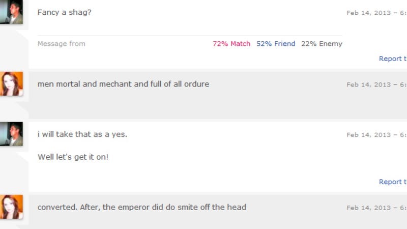This screenshot has height=229, width=407.
Task: Select the "men mortal and mechant" message text
Action: [123, 84]
